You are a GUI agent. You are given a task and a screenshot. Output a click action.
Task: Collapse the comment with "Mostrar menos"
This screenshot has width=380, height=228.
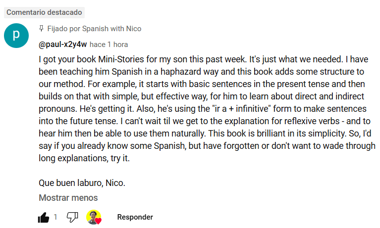point(68,198)
